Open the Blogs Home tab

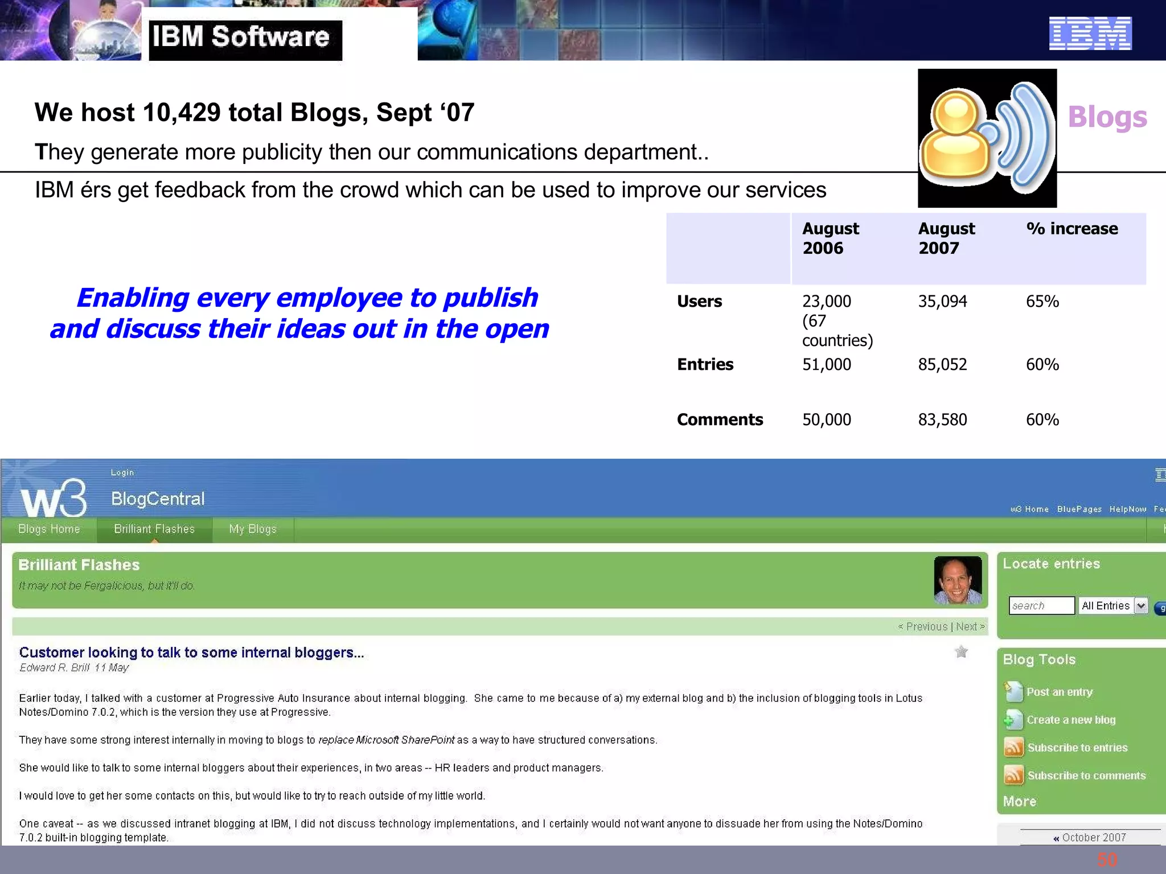(x=49, y=529)
